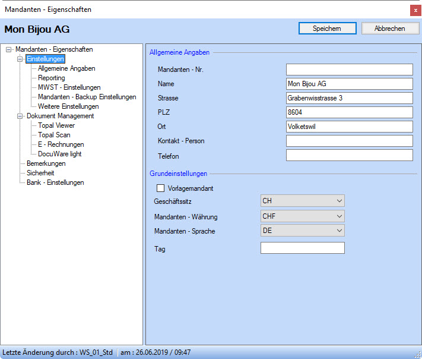Image resolution: width=422 pixels, height=359 pixels.
Task: Click the Telefon input field
Action: 349,155
